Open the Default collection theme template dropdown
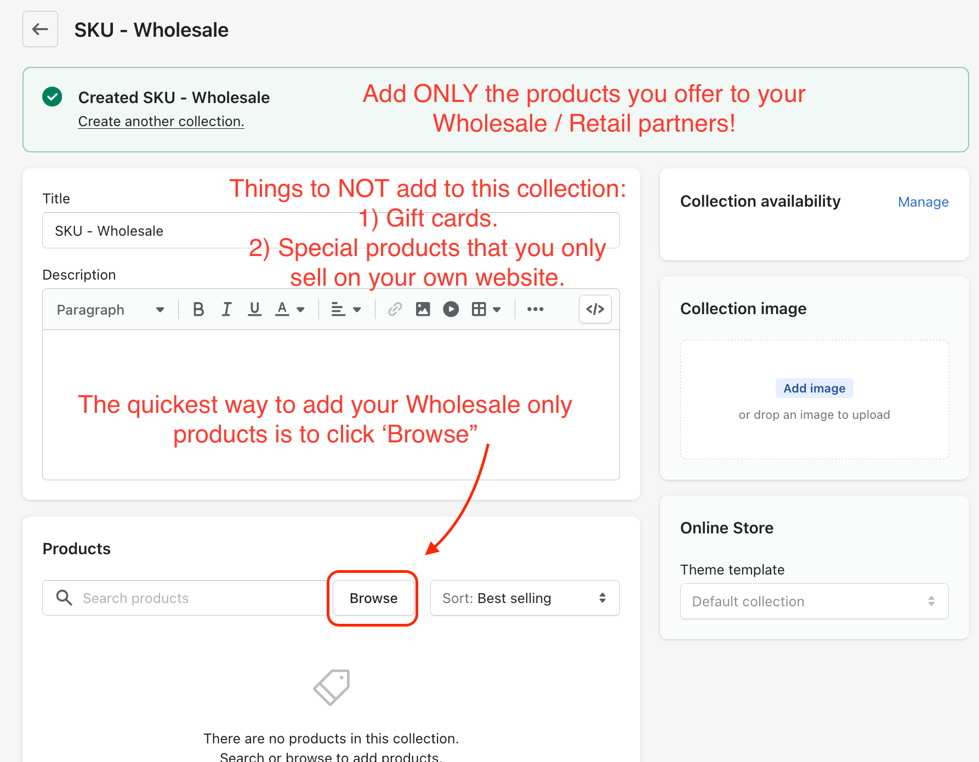 coord(814,601)
